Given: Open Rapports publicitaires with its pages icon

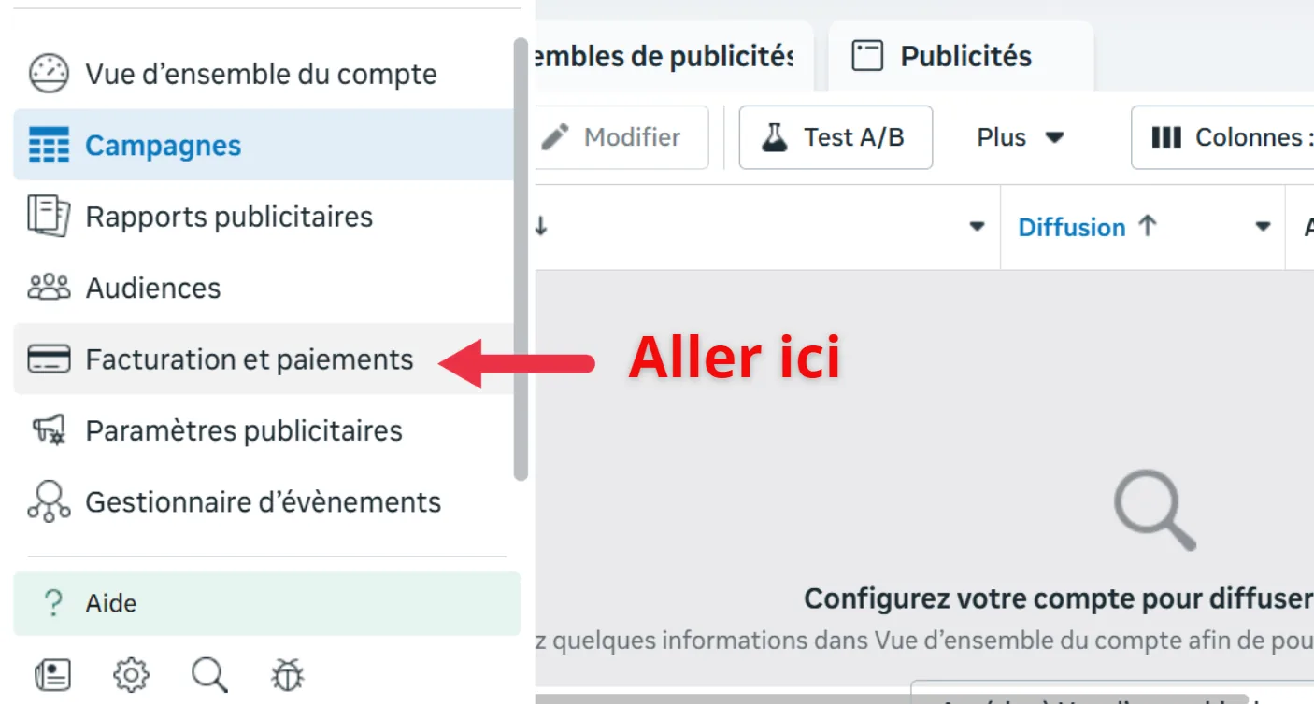Looking at the screenshot, I should [x=49, y=217].
